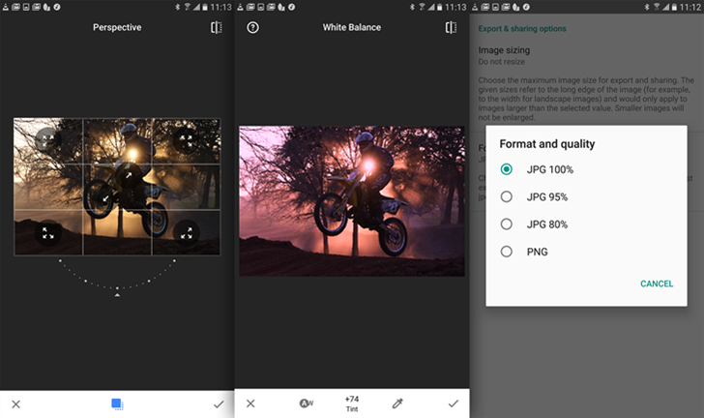
Task: Tap the top-right perspective corner handle
Action: click(186, 140)
